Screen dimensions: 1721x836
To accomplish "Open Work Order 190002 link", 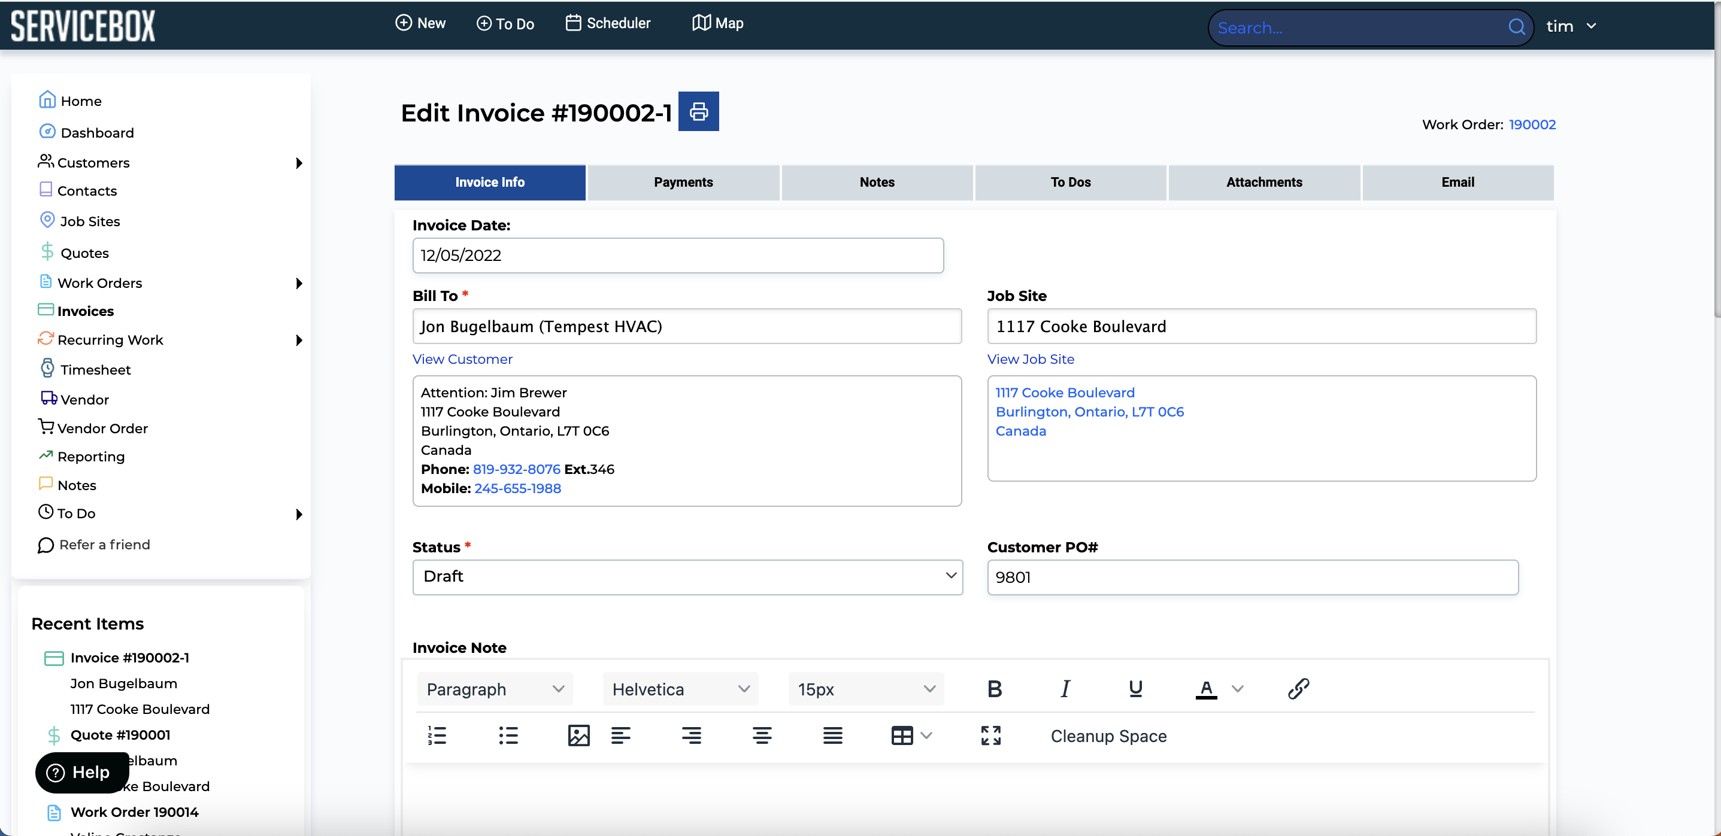I will [x=1532, y=124].
